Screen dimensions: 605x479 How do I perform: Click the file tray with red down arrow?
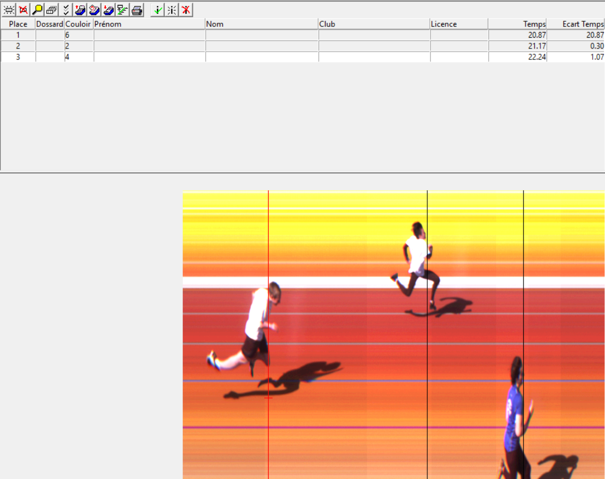(109, 10)
